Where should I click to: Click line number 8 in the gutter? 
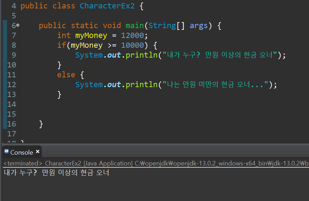(x=14, y=45)
